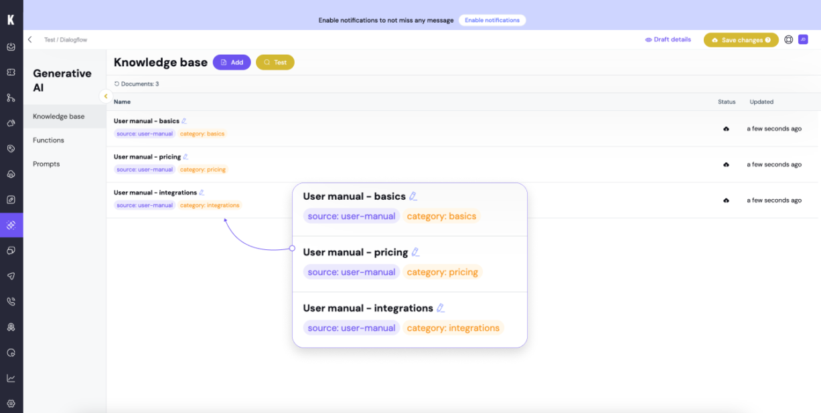Image resolution: width=821 pixels, height=413 pixels.
Task: Open the settings gear at sidebar bottom
Action: pyautogui.click(x=11, y=404)
